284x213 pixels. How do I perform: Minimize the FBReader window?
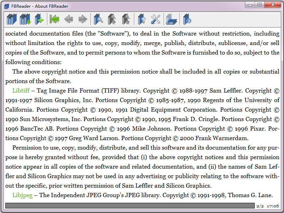click(250, 5)
